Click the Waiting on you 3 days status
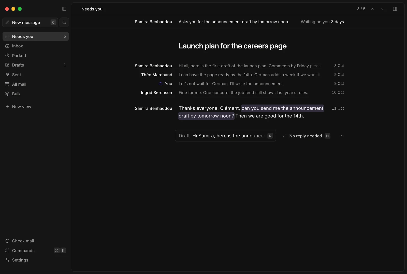This screenshot has width=407, height=274. (x=322, y=22)
